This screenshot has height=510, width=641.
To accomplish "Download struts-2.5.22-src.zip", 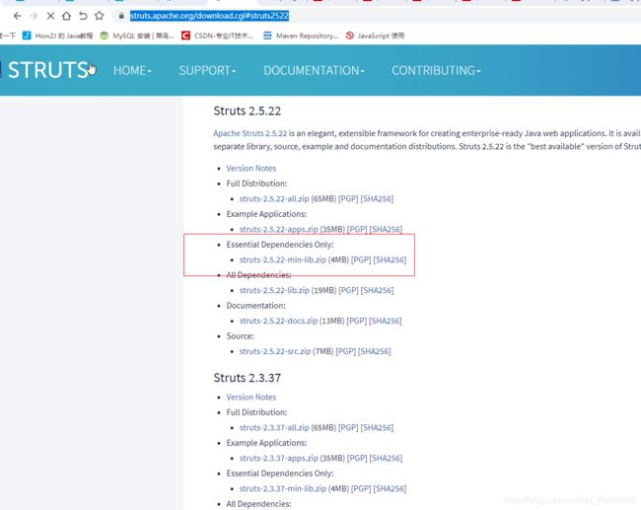I will tap(275, 351).
